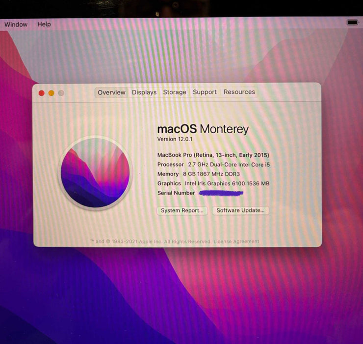The width and height of the screenshot is (363, 344).
Task: Click '8 GB 1867 MHz DDR3' memory value
Action: point(211,174)
